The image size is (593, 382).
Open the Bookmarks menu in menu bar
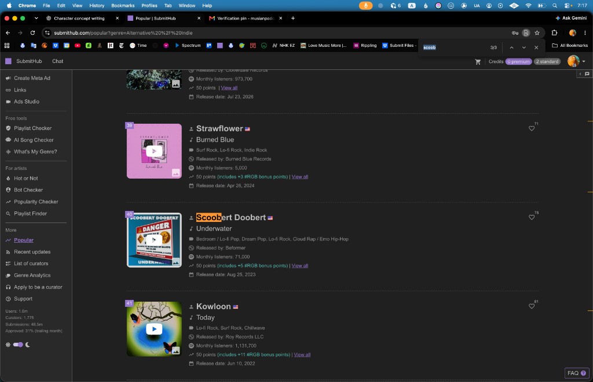point(123,6)
